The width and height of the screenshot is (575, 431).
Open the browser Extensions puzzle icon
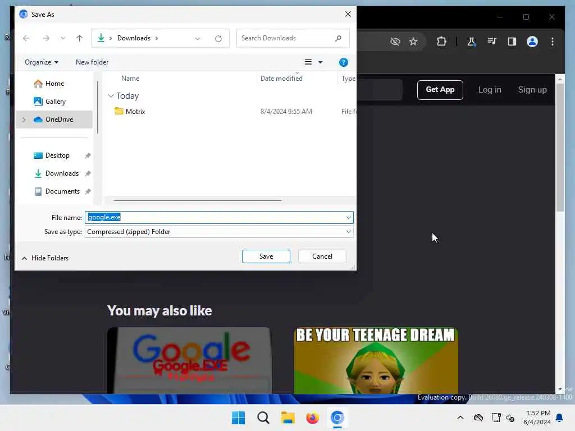click(x=441, y=42)
